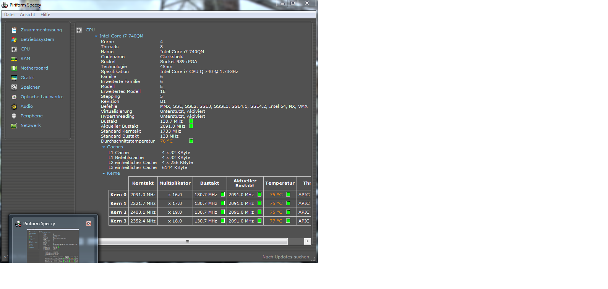Click the Kern 2 Kerntakt value 2483.1 MHz
608x289 pixels.
tap(143, 212)
